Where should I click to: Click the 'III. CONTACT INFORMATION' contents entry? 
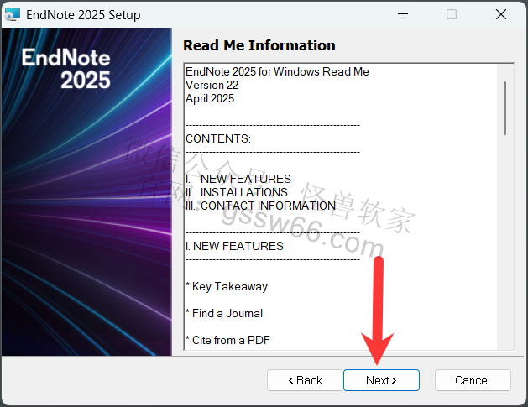pos(260,206)
